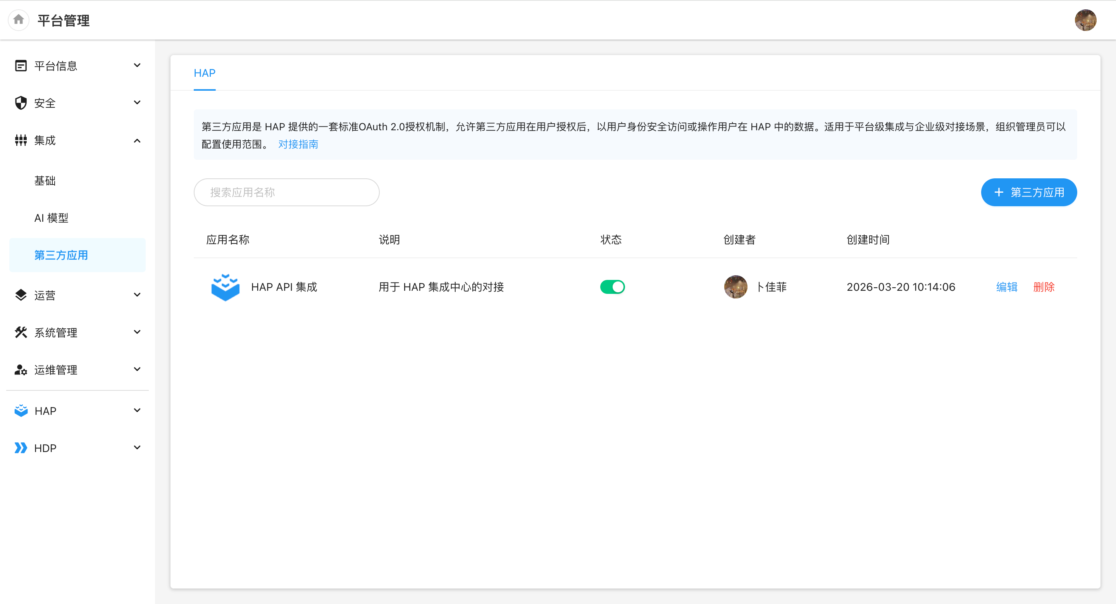Open the 基础 submenu item
Image resolution: width=1116 pixels, height=604 pixels.
click(45, 181)
